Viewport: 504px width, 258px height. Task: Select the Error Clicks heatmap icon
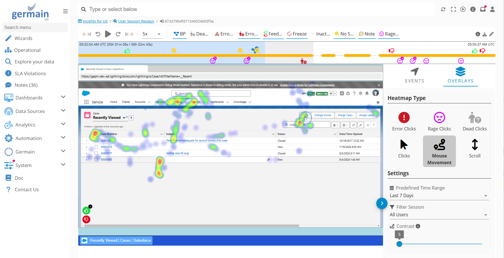pos(404,118)
